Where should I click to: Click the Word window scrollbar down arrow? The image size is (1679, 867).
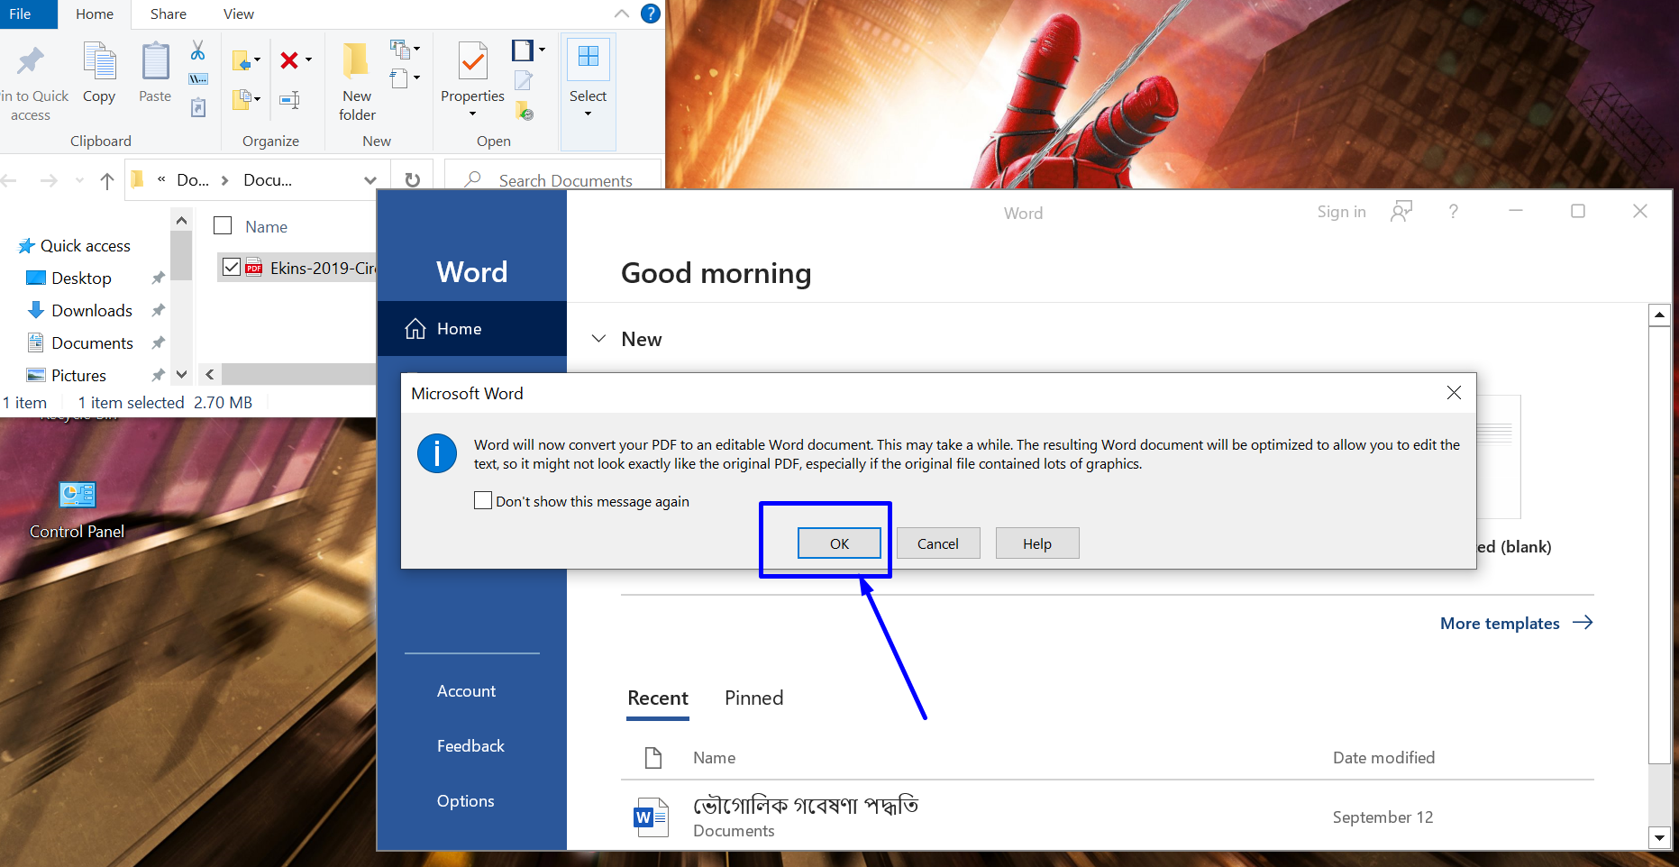pos(1659,837)
